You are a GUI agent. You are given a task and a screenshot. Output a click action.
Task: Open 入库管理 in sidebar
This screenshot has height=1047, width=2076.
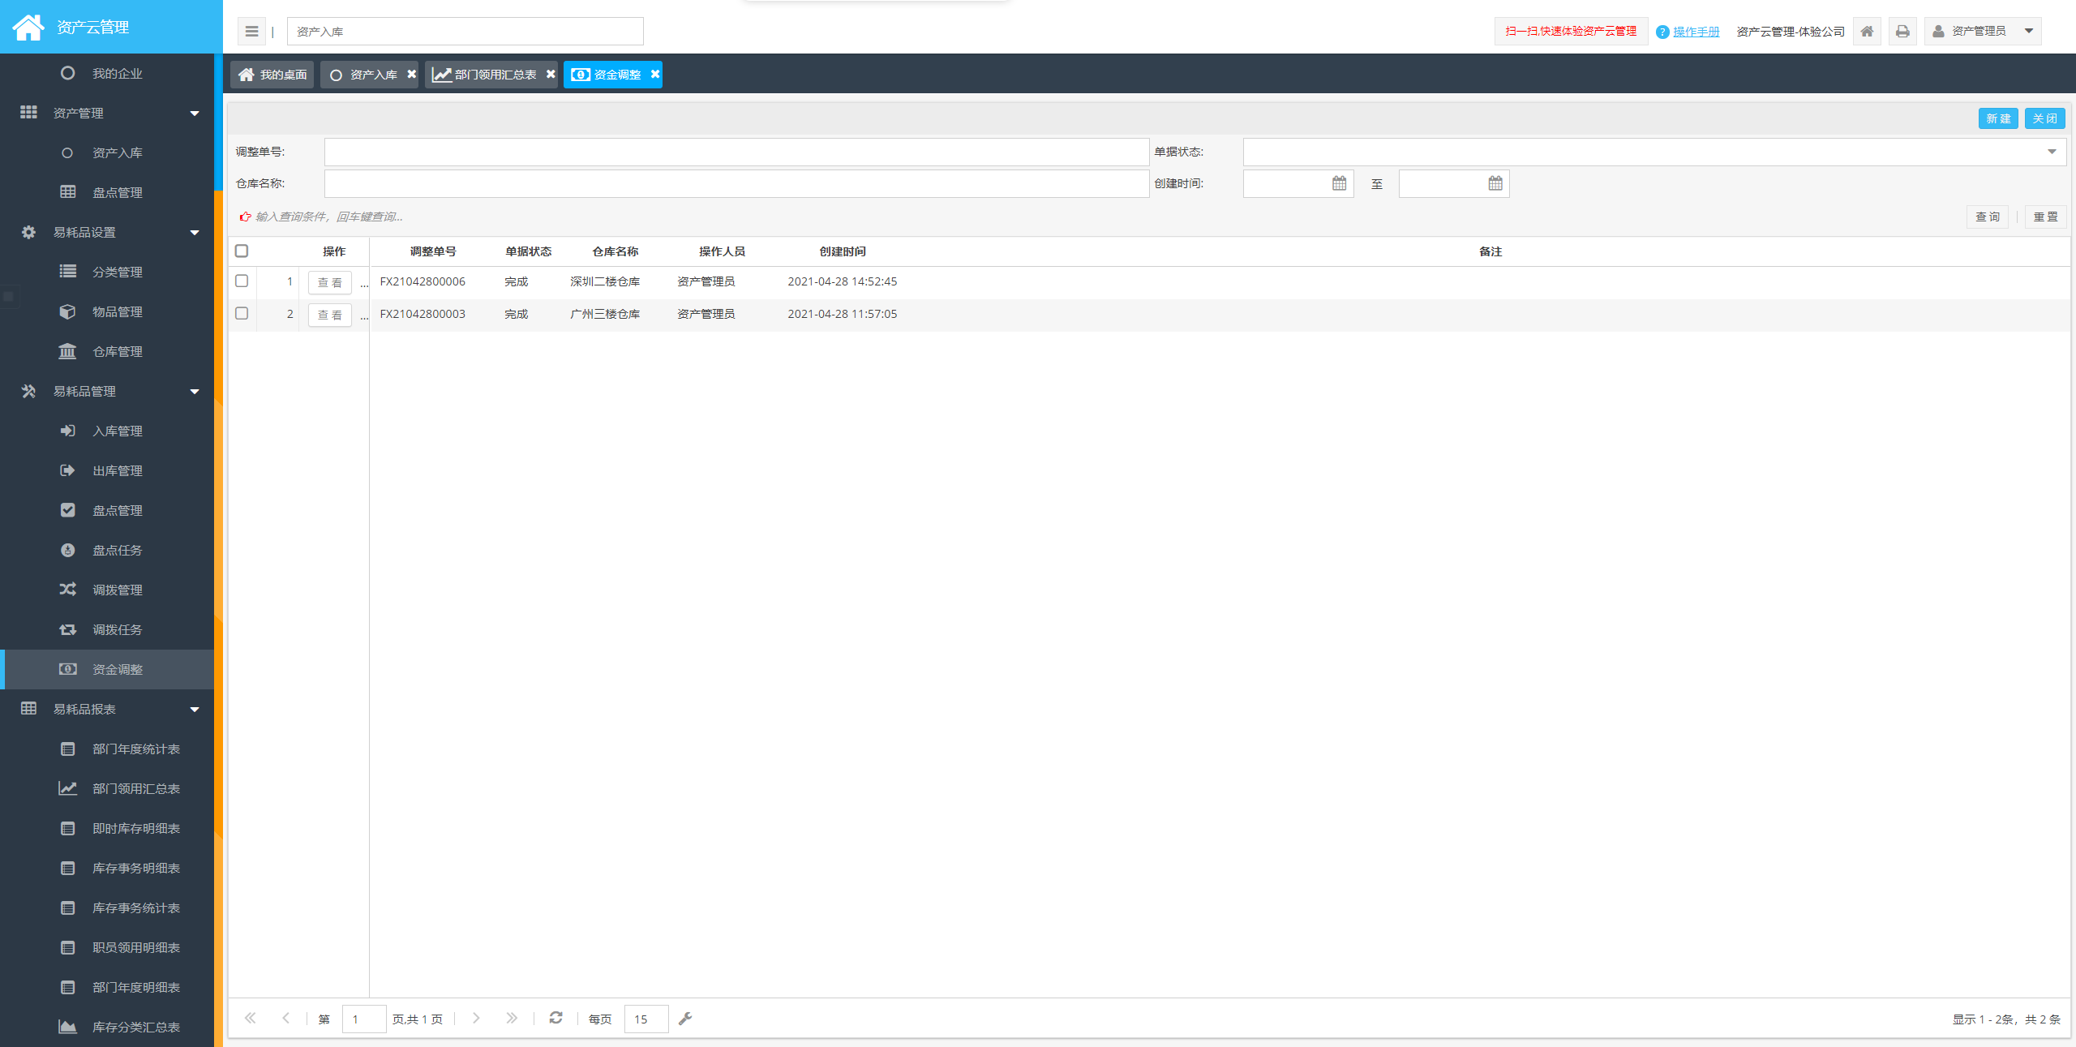(107, 431)
